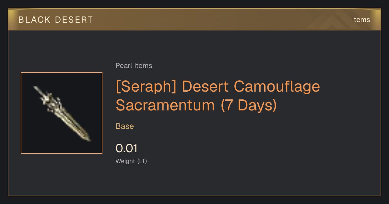Select the Base grade label
Viewport: 389px width, 204px height.
(x=124, y=126)
